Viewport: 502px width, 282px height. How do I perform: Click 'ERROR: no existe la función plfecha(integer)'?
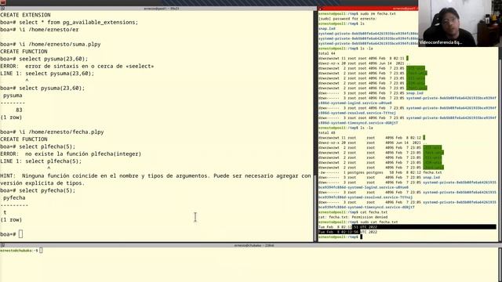point(71,154)
